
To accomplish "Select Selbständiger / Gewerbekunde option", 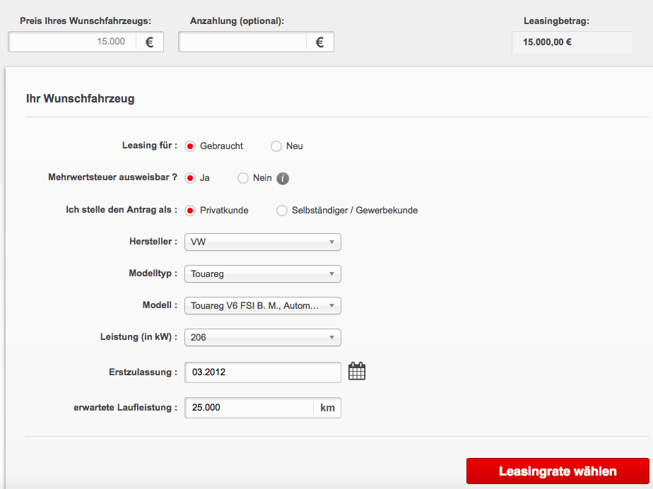I will tap(282, 211).
